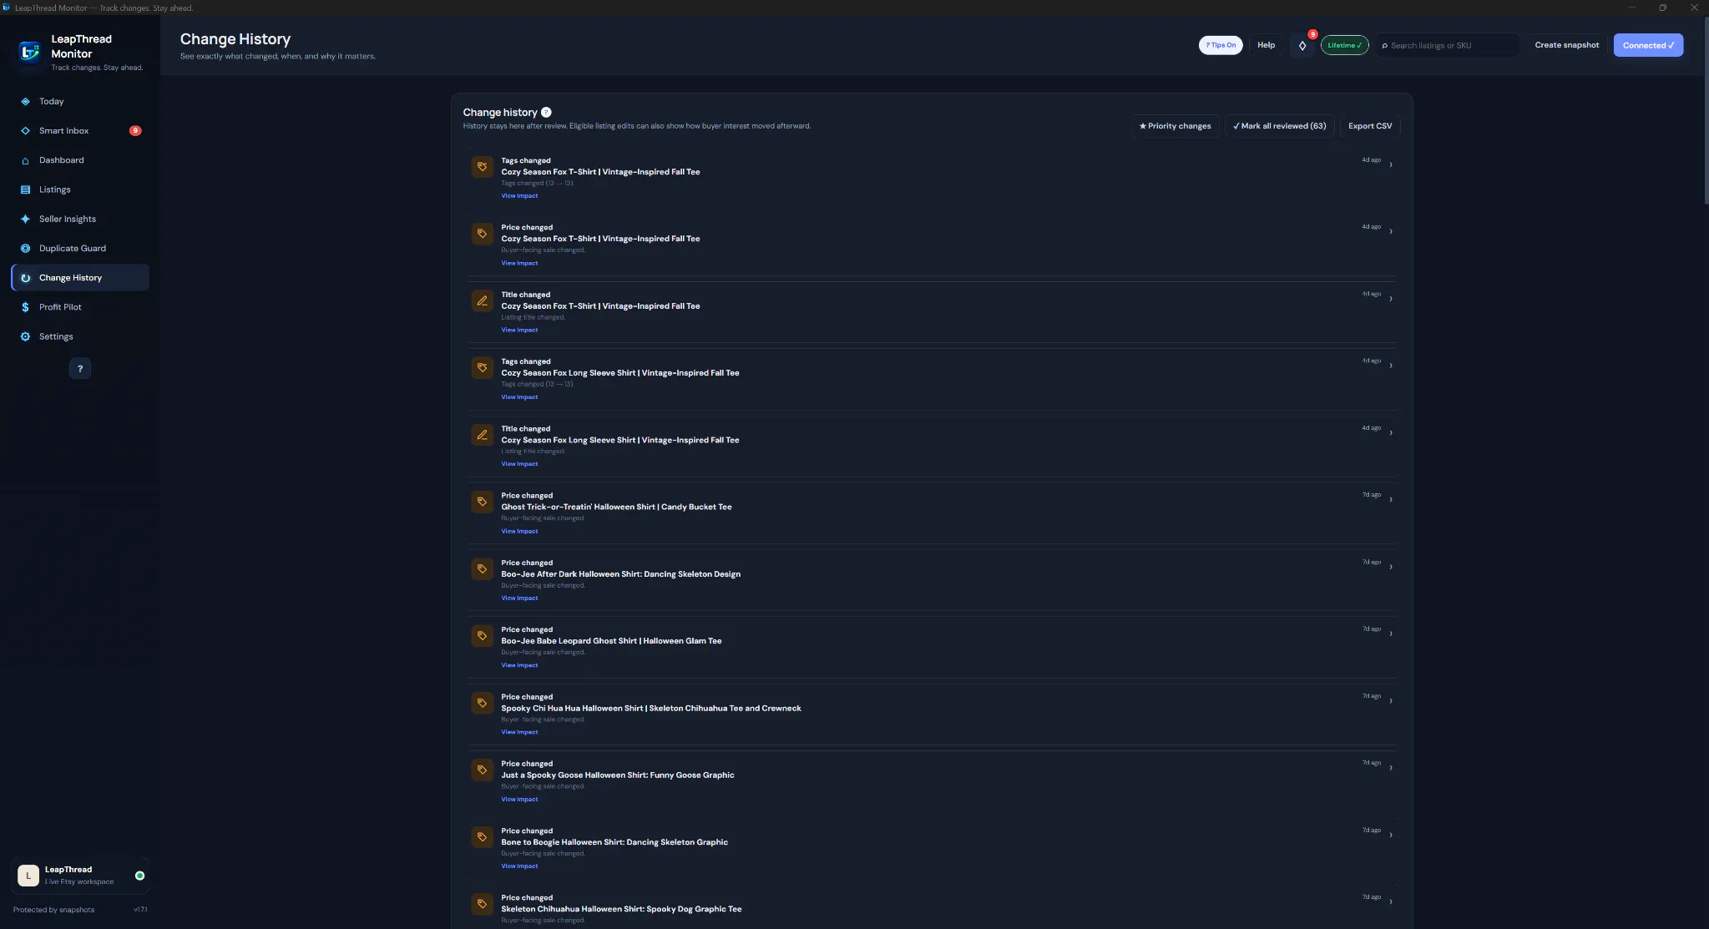Click the Search listings or SKU field
The width and height of the screenshot is (1709, 929).
[x=1448, y=45]
